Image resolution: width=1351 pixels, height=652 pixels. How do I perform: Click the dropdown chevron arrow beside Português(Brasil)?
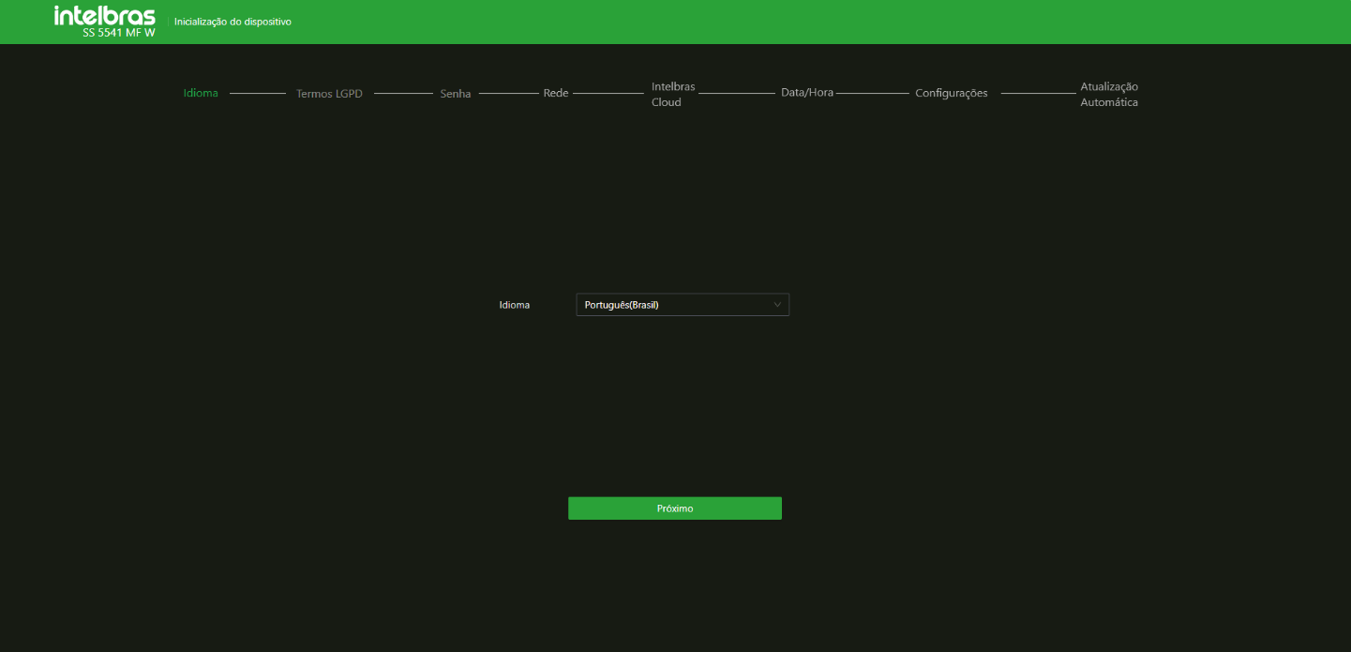pos(777,305)
